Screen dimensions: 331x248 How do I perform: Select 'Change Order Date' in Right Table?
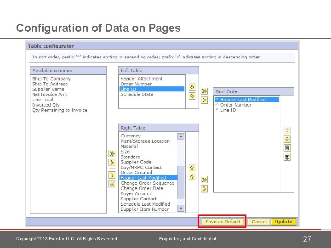(x=142, y=188)
